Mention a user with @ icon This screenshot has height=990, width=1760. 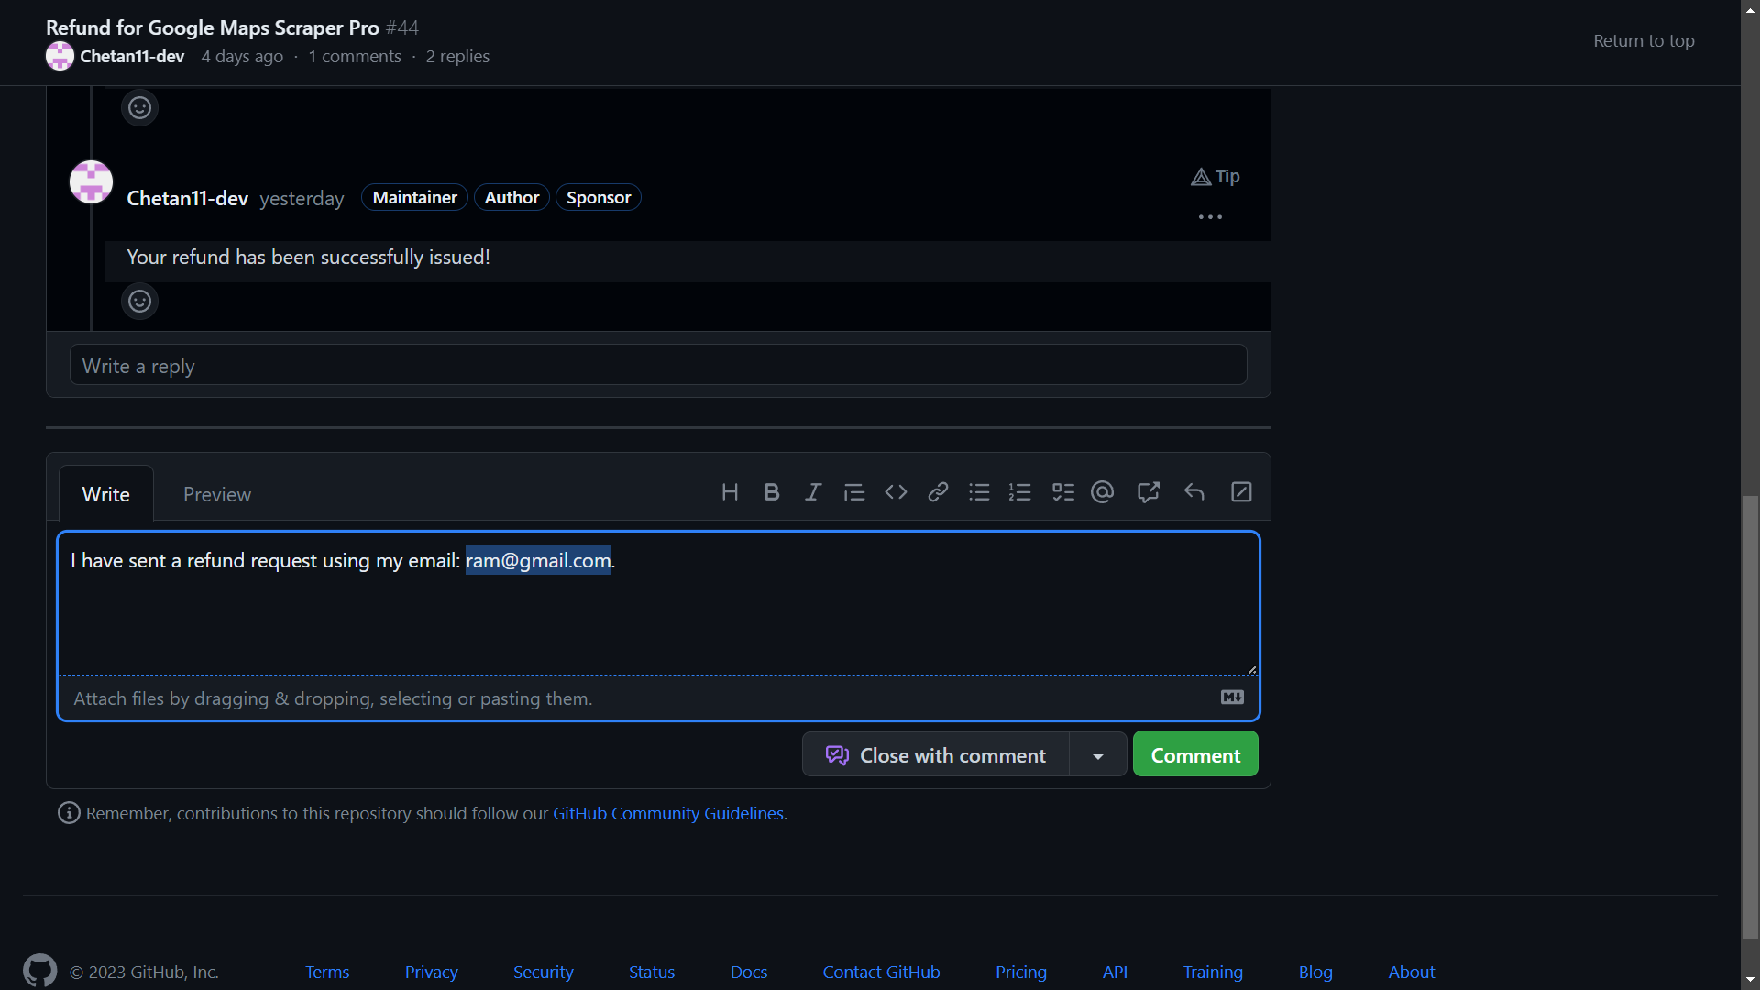[1103, 492]
